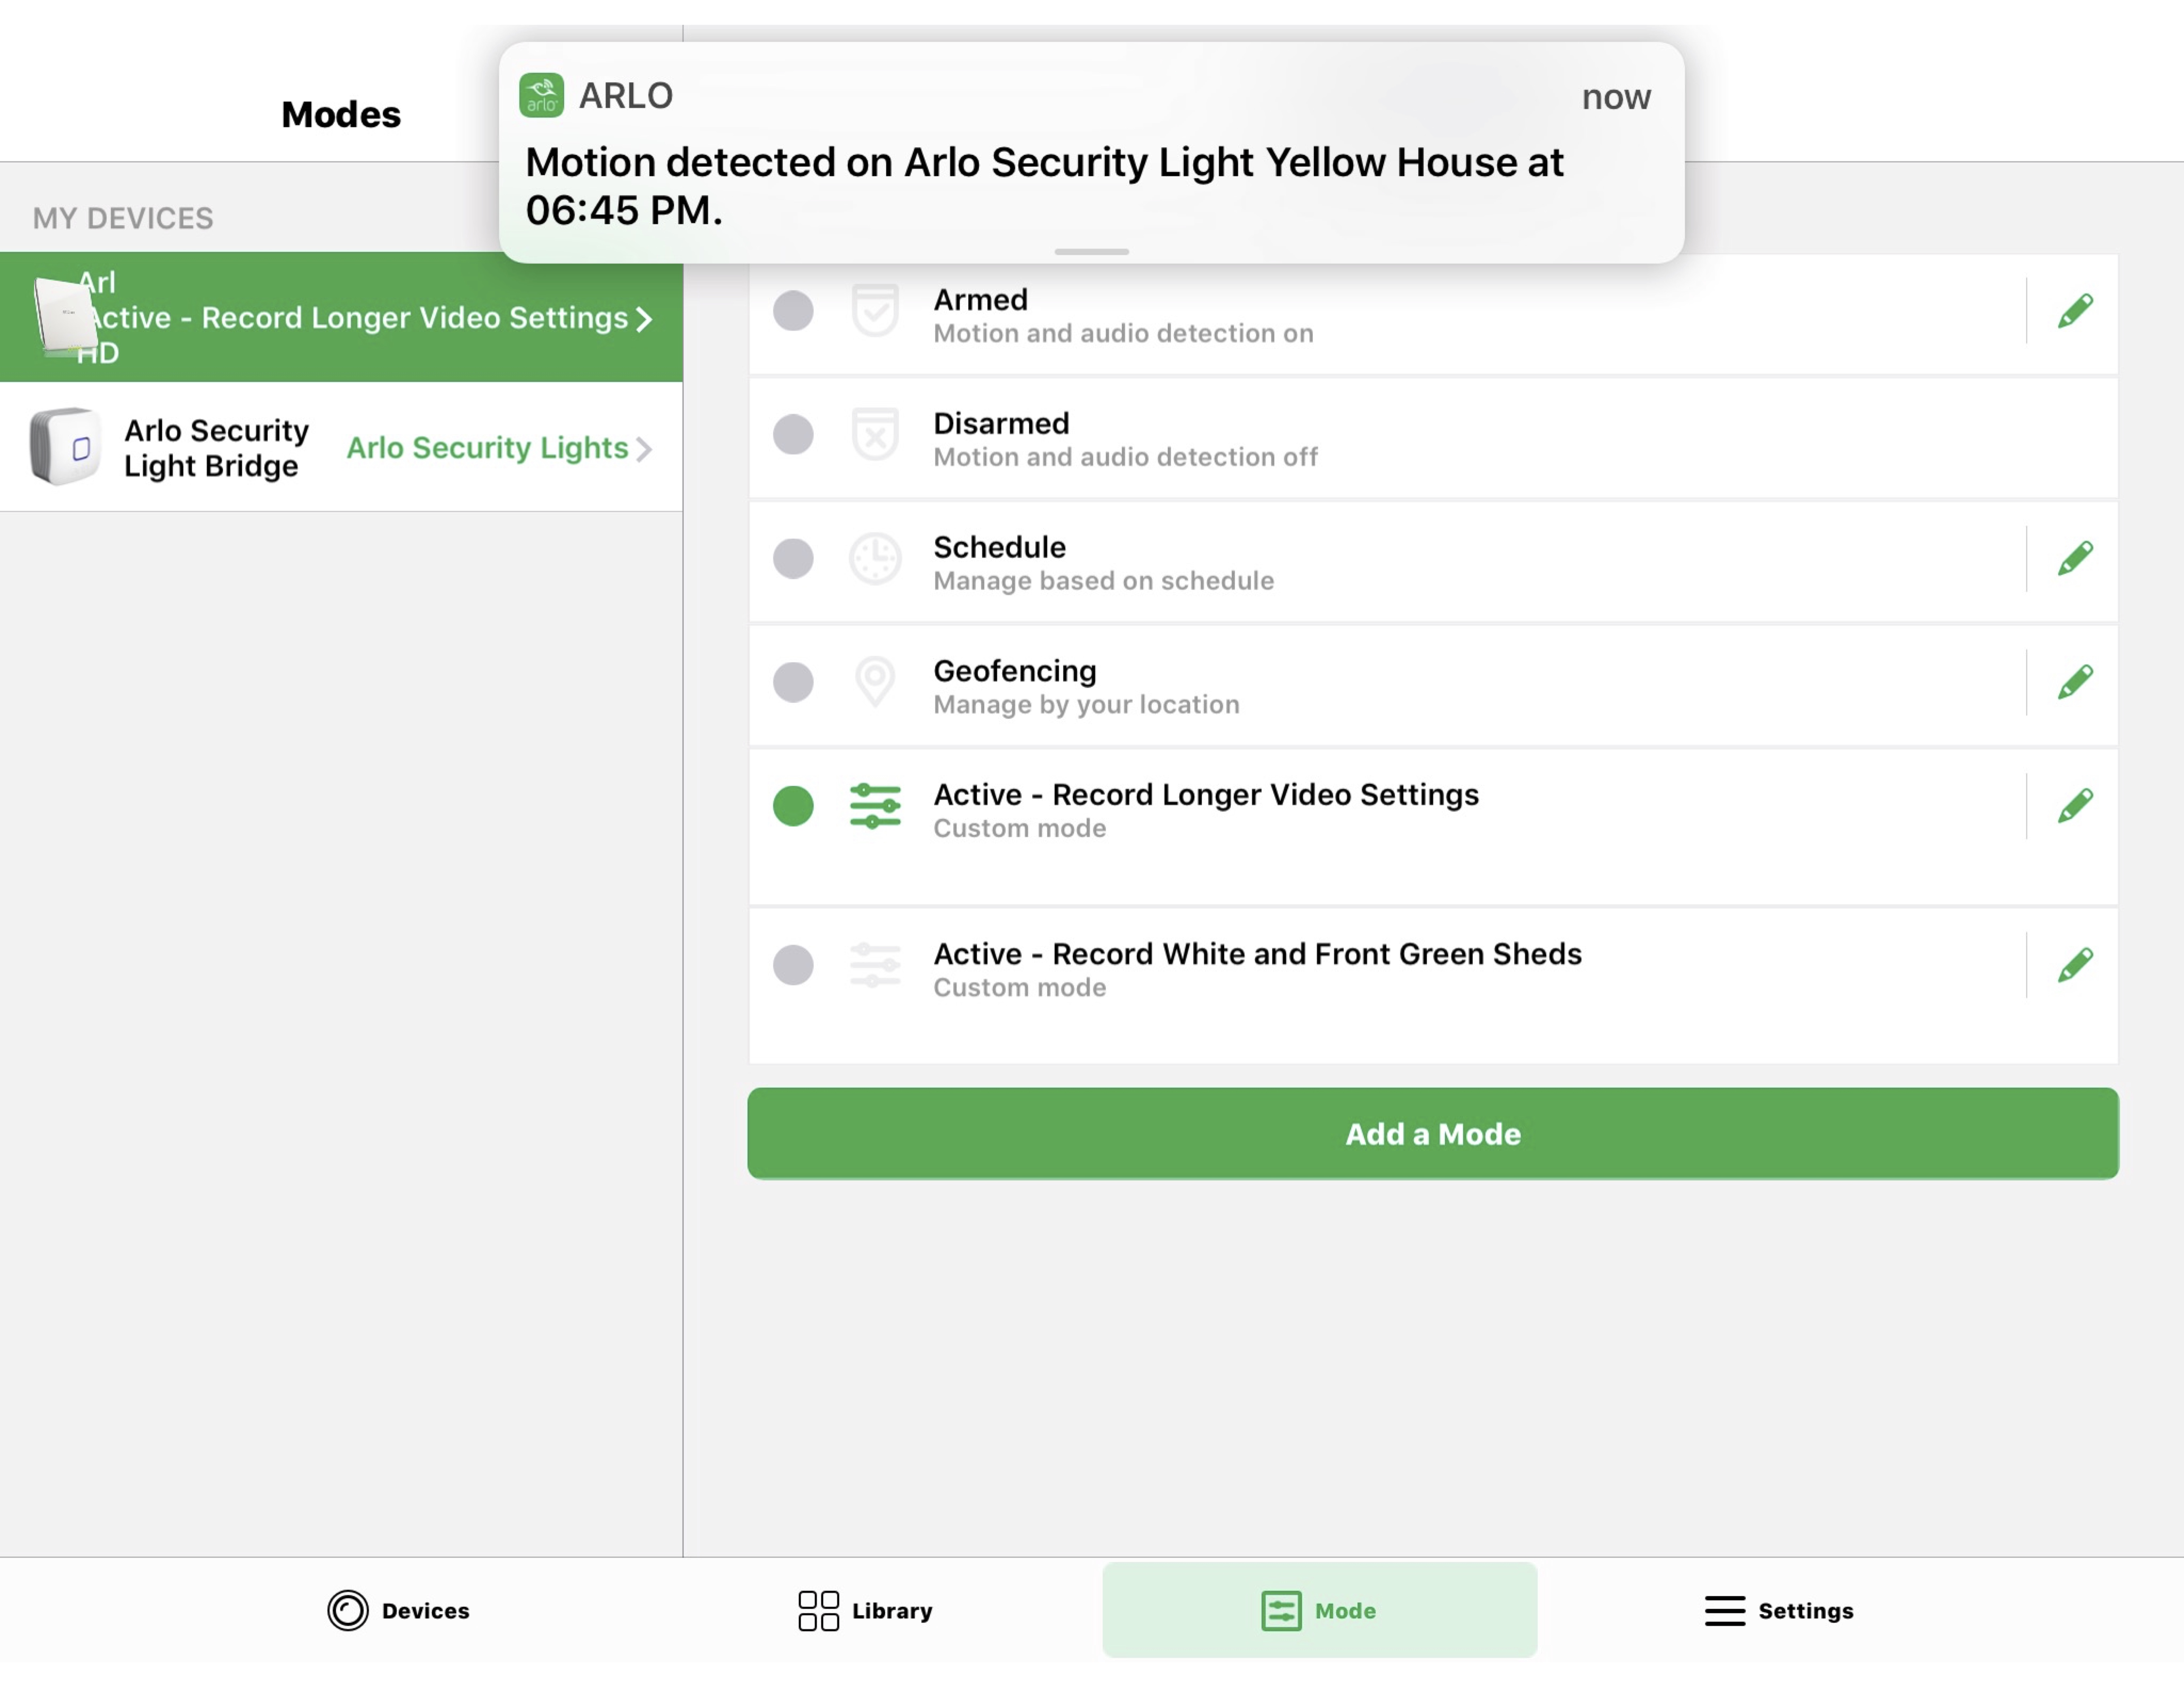Screen dimensions: 2184x1687
Task: Click the Disarmed mode shield-X icon
Action: click(x=874, y=438)
